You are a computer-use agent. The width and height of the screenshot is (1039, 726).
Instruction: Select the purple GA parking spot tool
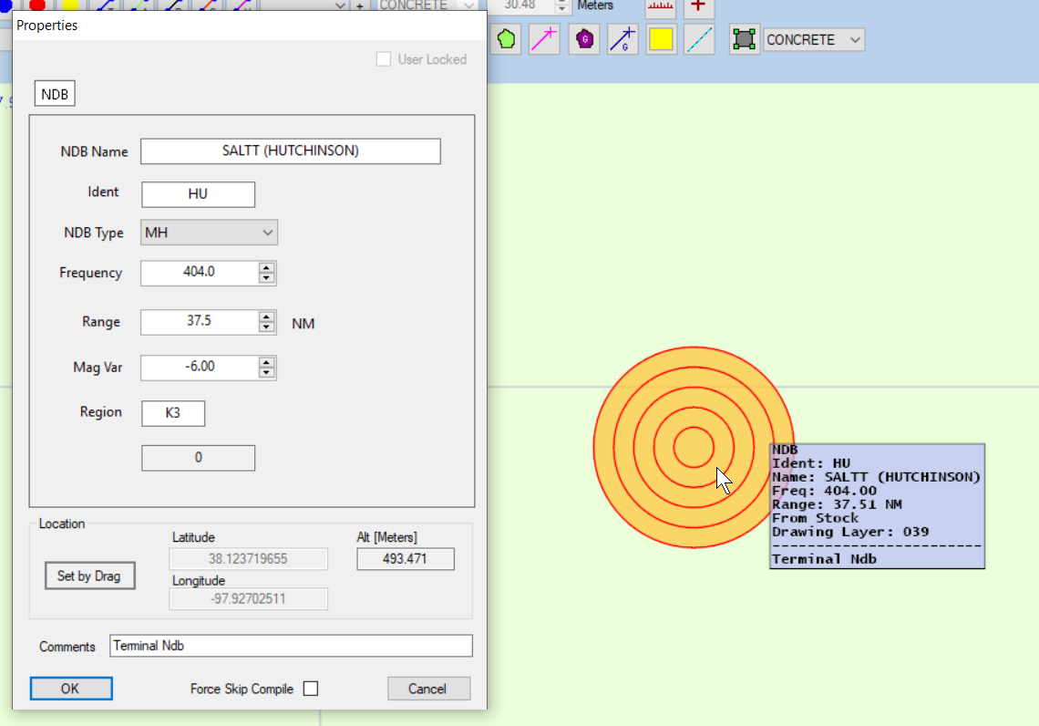[583, 39]
